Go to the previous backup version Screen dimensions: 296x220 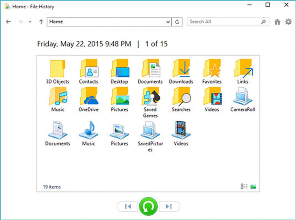128,206
